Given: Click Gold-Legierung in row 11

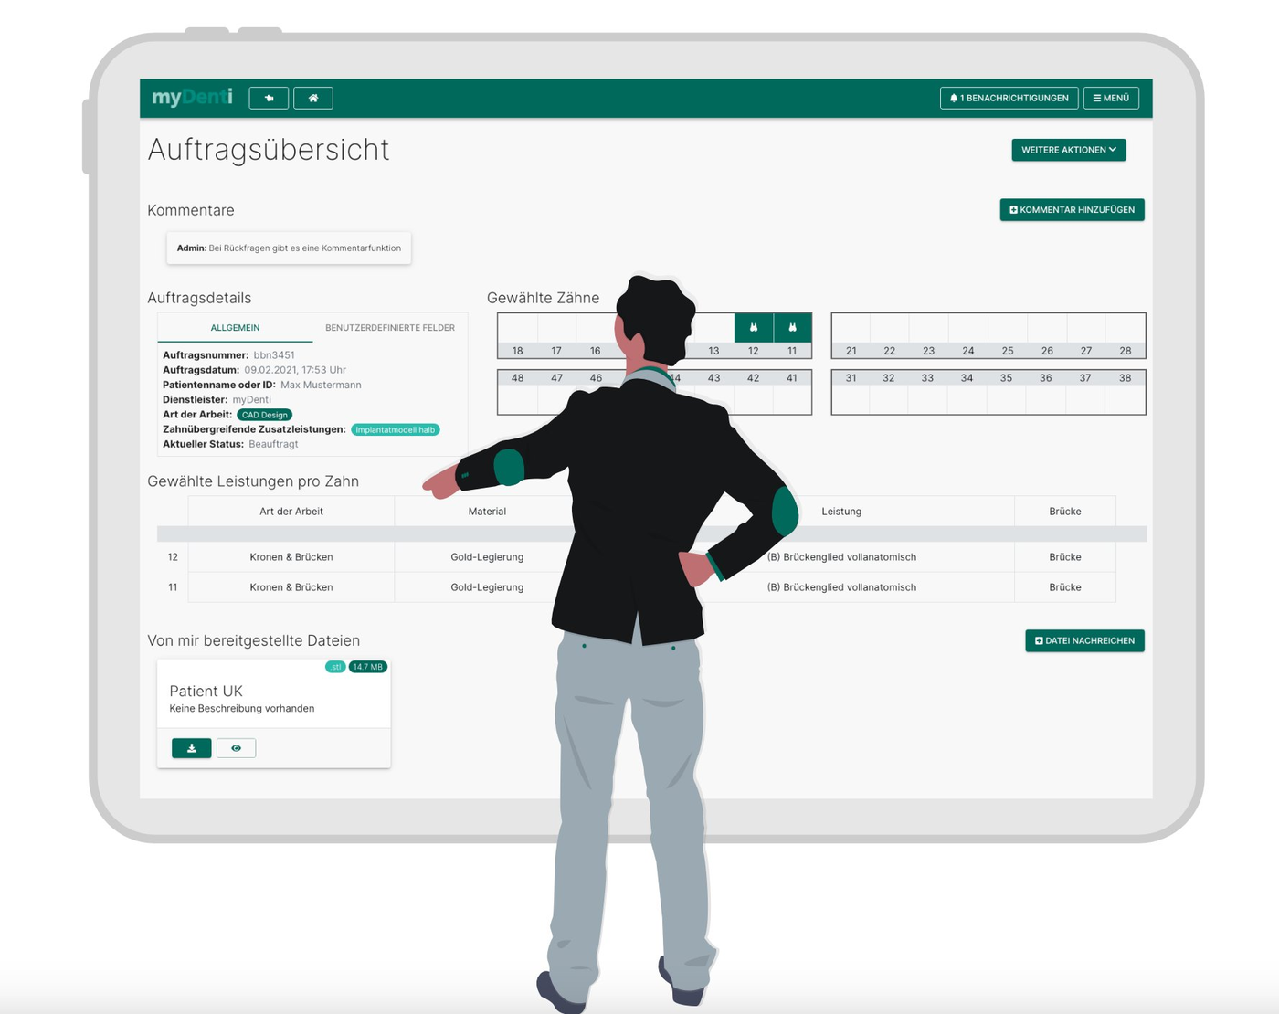Looking at the screenshot, I should [x=487, y=587].
